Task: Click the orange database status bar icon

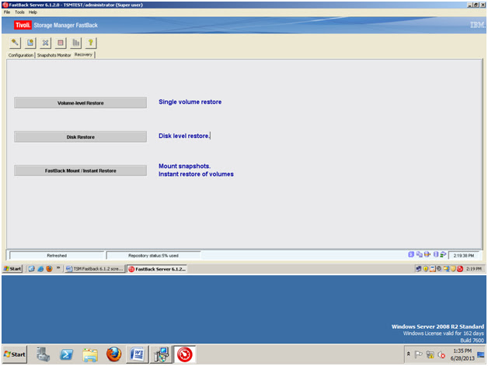Action: pyautogui.click(x=427, y=254)
